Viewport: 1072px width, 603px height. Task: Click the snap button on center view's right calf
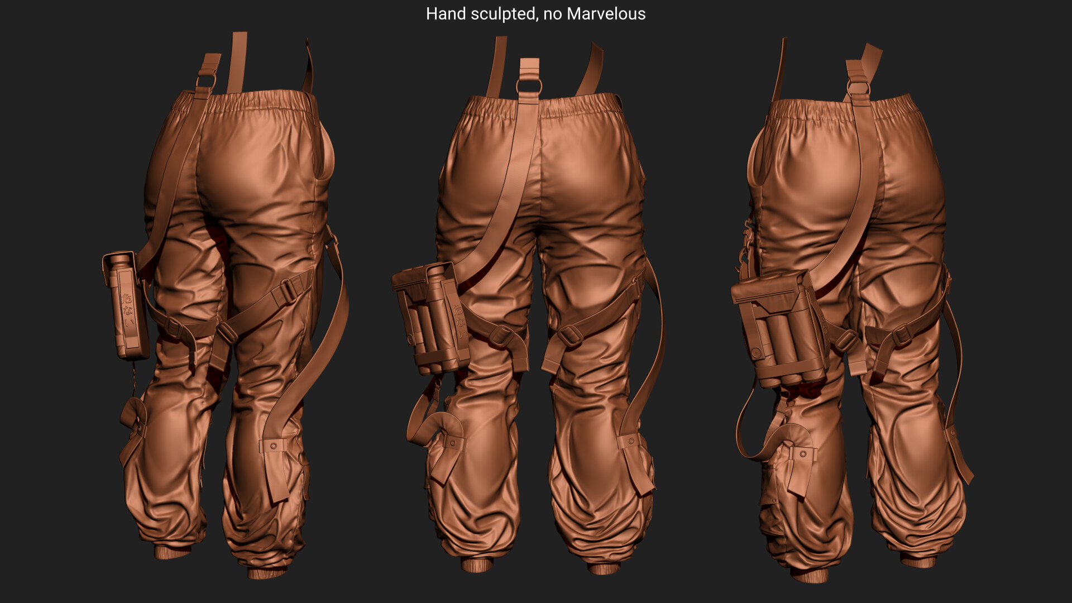click(x=631, y=441)
